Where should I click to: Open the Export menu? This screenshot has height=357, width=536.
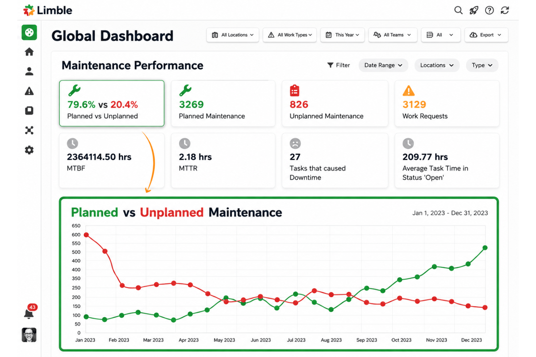click(x=486, y=35)
